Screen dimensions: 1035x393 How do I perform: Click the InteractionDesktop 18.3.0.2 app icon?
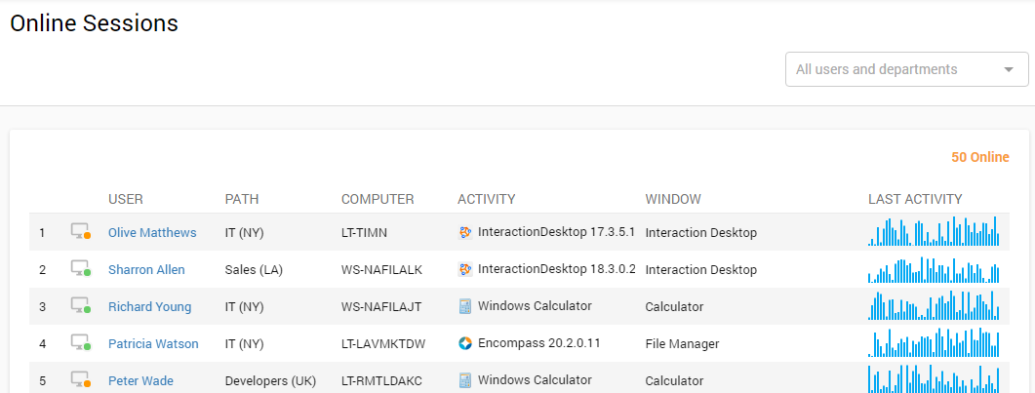click(x=465, y=269)
